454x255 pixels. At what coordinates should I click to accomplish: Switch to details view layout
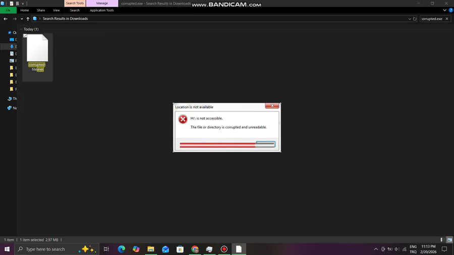pyautogui.click(x=442, y=240)
